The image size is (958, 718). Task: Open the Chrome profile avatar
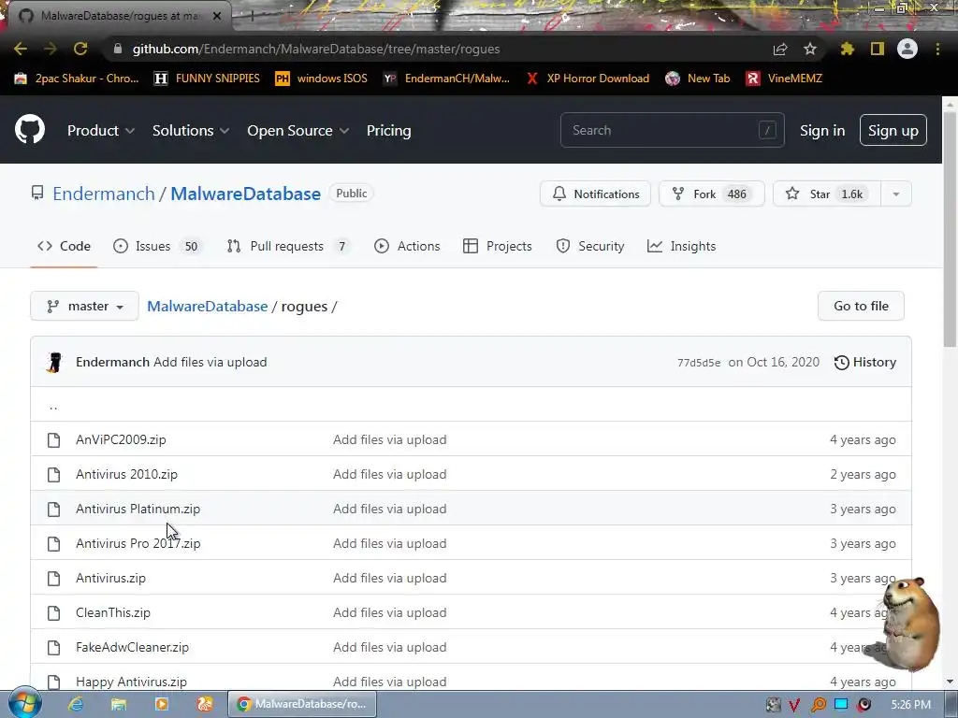[x=907, y=49]
